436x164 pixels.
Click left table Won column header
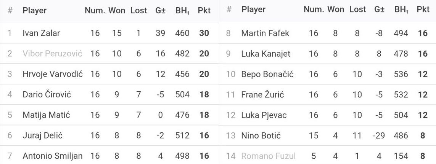(x=117, y=11)
